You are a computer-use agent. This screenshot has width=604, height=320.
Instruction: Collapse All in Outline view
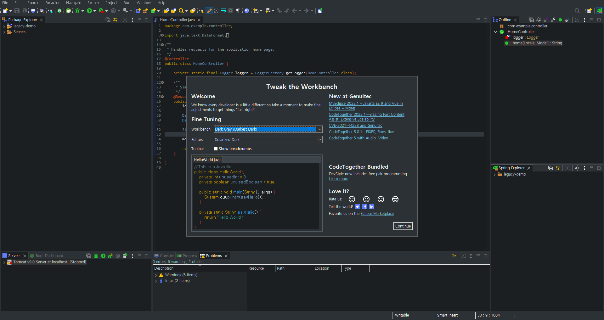(x=531, y=20)
